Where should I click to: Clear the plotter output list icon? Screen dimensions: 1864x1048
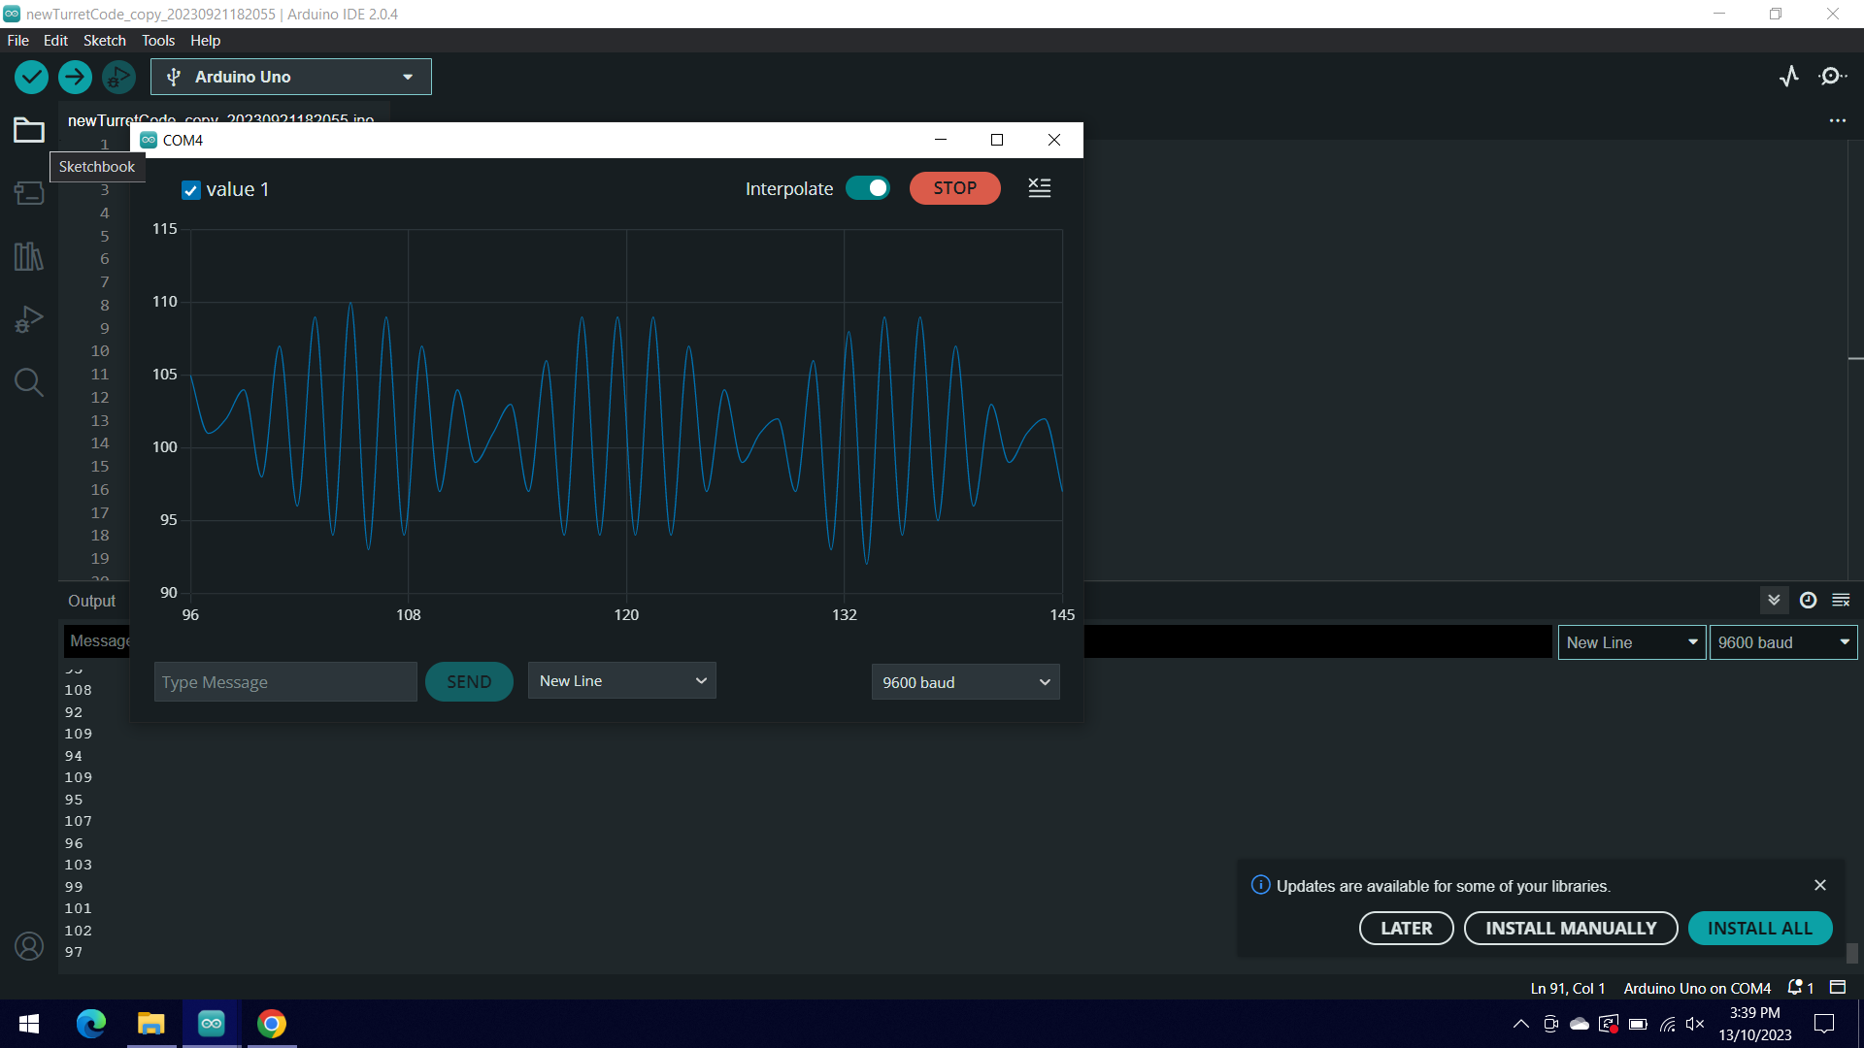1039,188
